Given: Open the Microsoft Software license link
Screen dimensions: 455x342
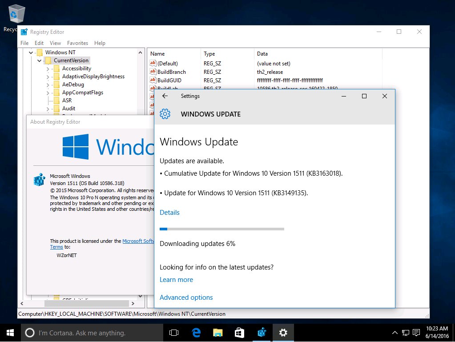Looking at the screenshot, I should coord(138,241).
